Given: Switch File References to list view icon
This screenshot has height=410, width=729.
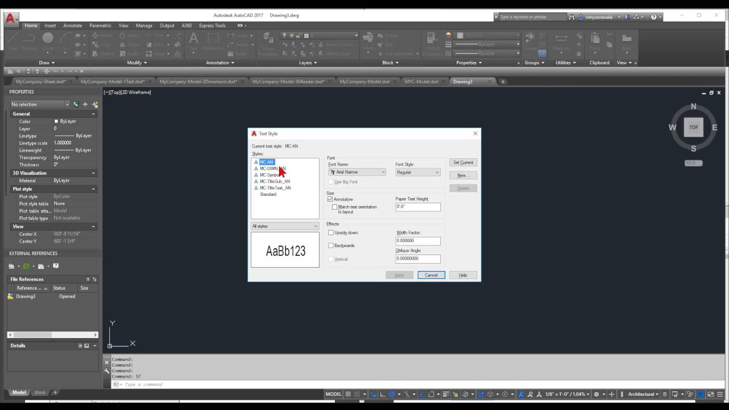Looking at the screenshot, I should click(88, 279).
